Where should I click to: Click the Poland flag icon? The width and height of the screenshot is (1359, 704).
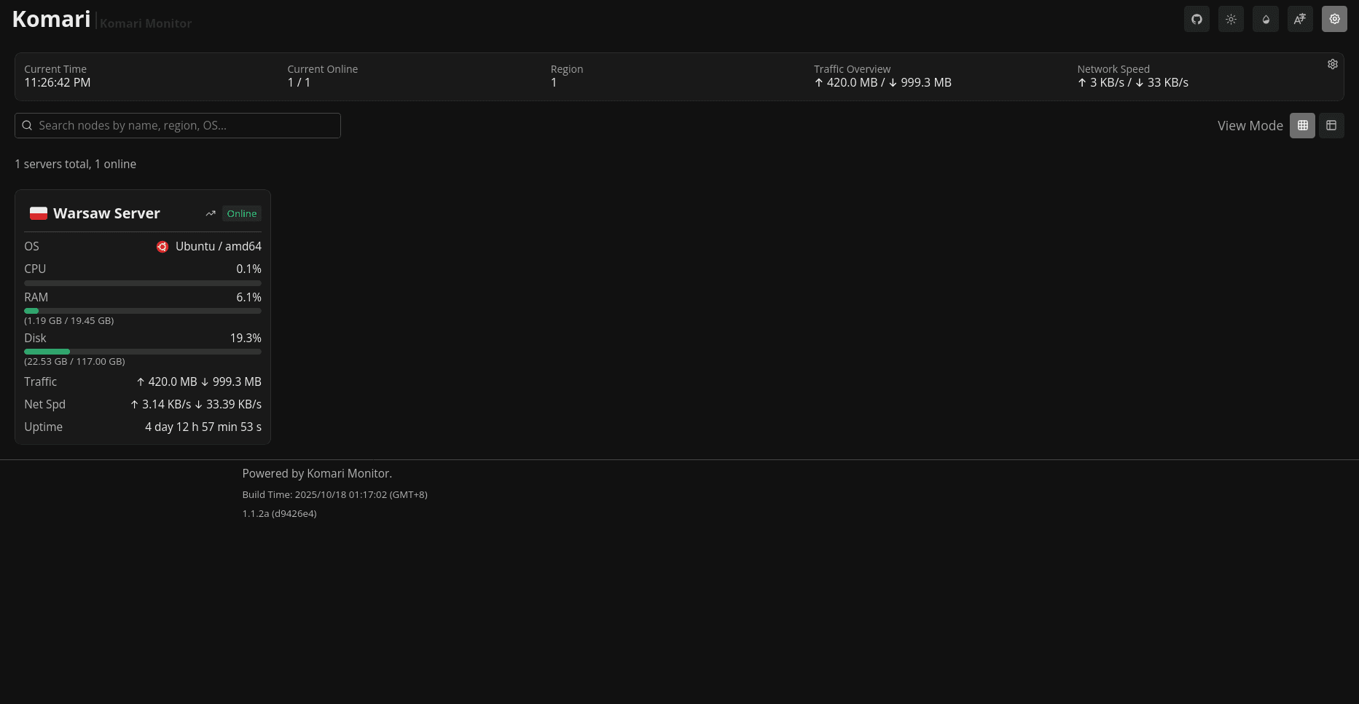coord(39,213)
